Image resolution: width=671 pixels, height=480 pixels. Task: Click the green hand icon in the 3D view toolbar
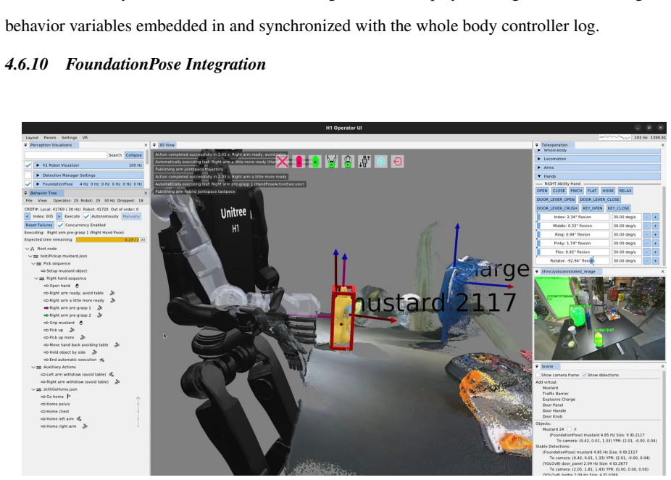coord(315,162)
